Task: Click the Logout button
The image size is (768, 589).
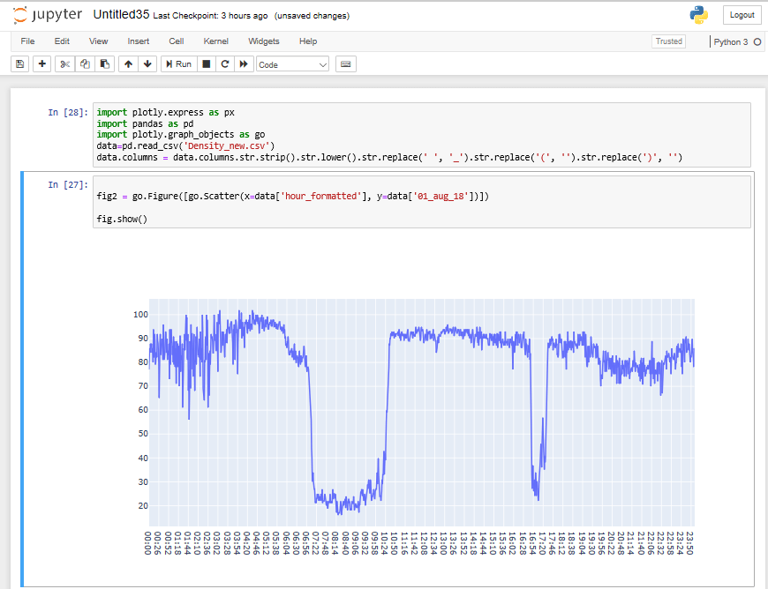Action: [x=742, y=15]
